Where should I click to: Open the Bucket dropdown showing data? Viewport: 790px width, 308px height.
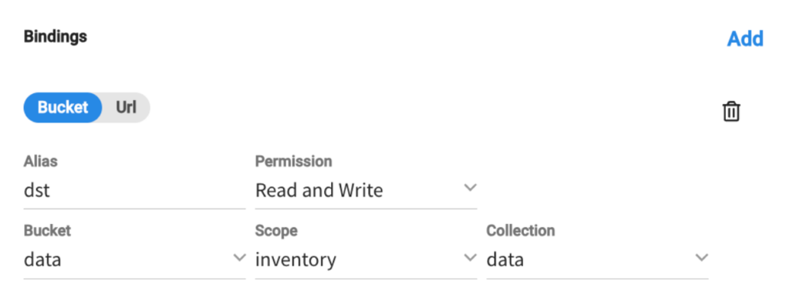[x=134, y=261]
